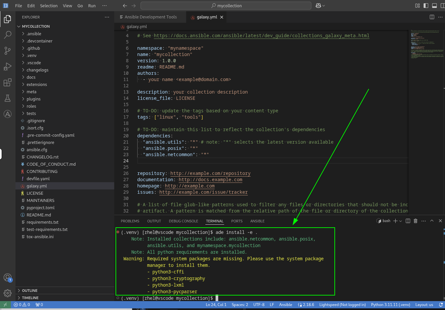Kill the terminal with trash icon
Viewport: 445px width, 310px height.
[x=415, y=221]
